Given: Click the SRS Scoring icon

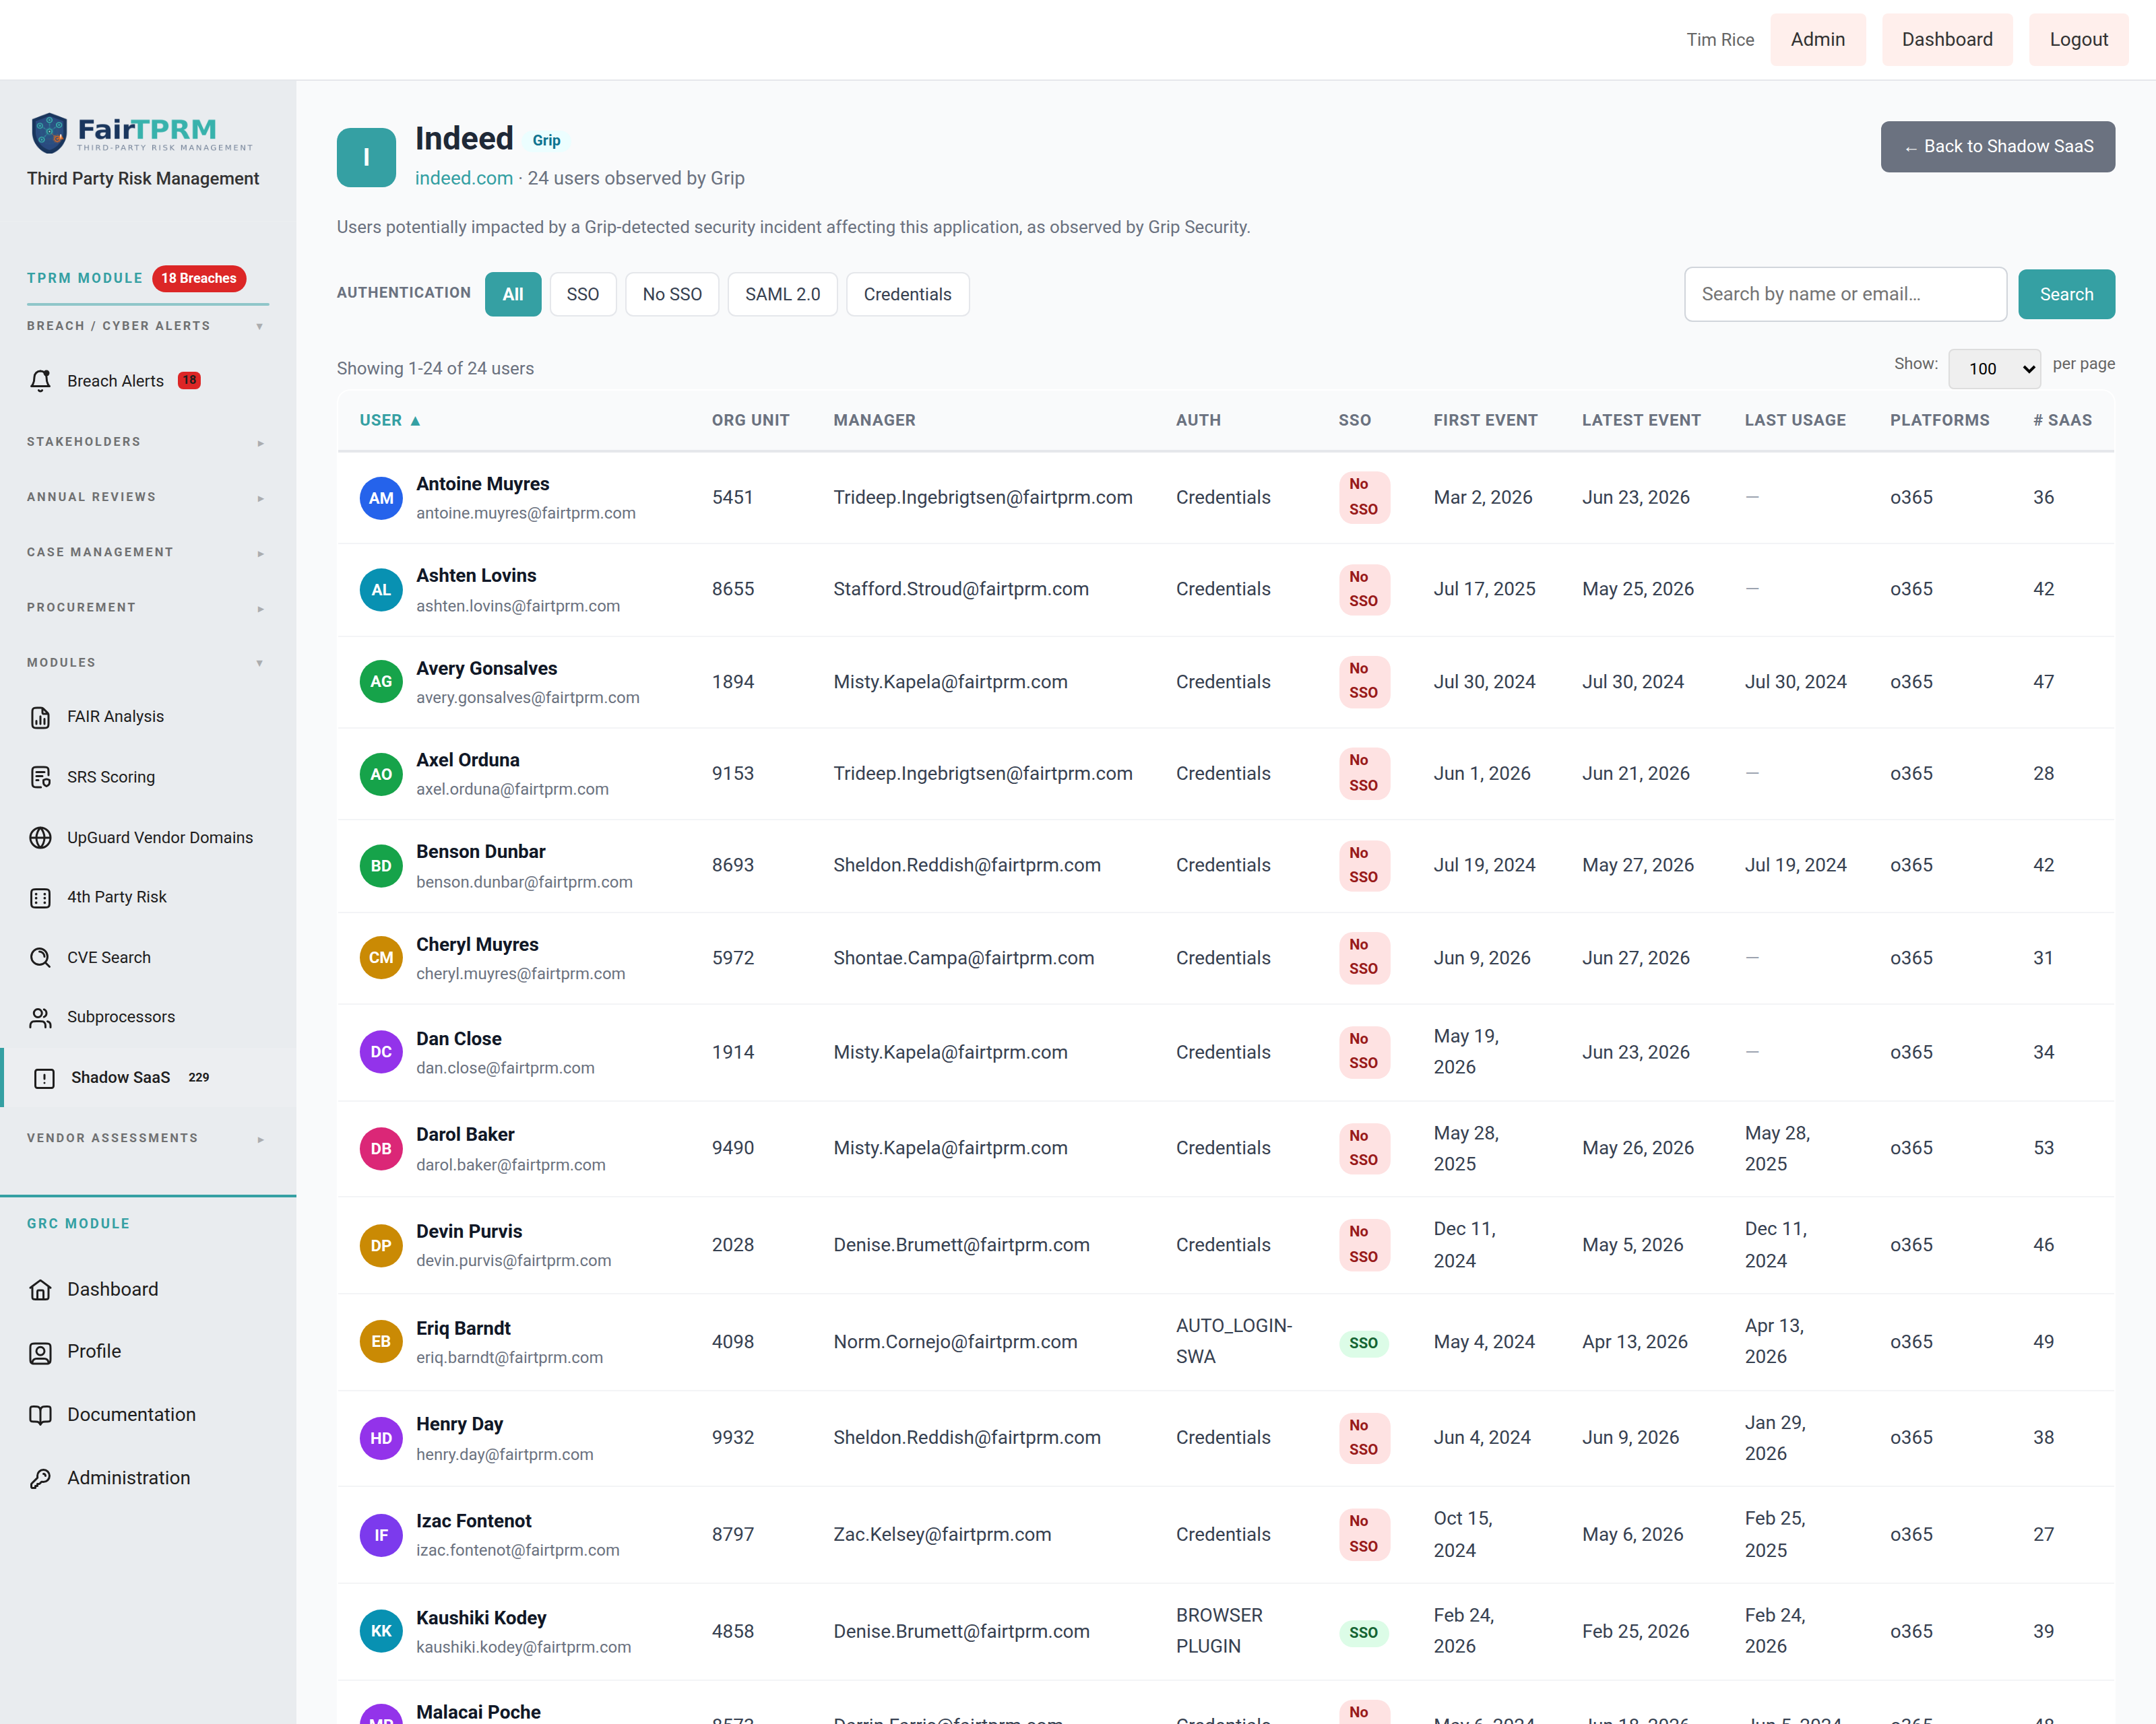Looking at the screenshot, I should tap(40, 776).
